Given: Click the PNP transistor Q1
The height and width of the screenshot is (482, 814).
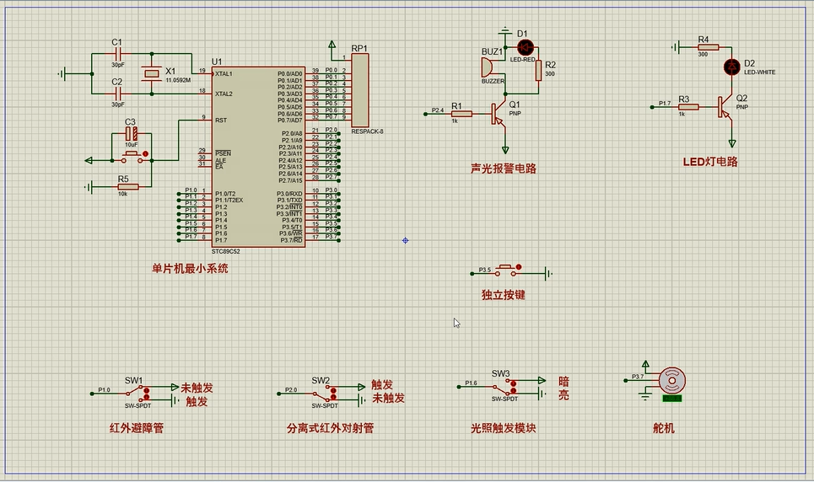Looking at the screenshot, I should point(499,112).
